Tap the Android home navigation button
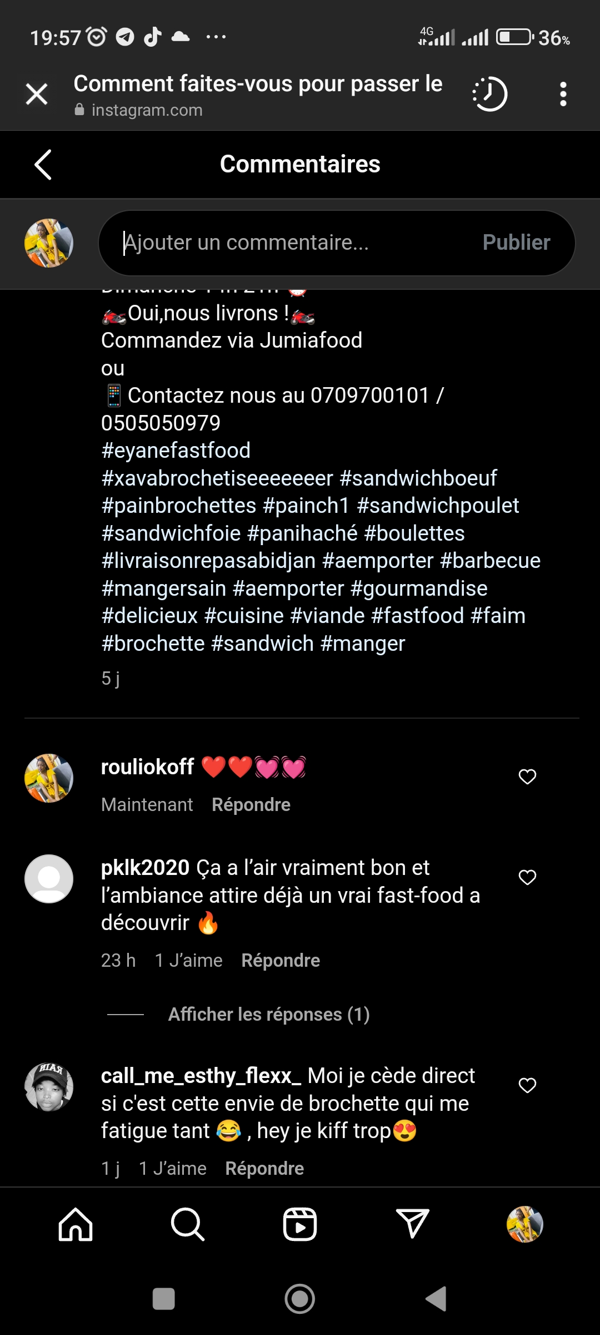 [x=300, y=1299]
